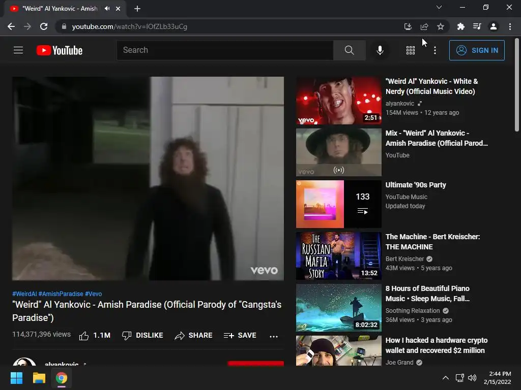521x390 pixels.
Task: Open the tab search chevron dropdown
Action: [x=439, y=7]
